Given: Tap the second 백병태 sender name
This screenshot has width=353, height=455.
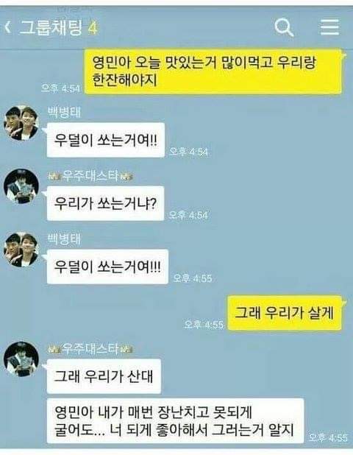Looking at the screenshot, I should click(x=64, y=239).
